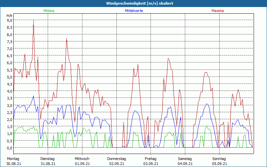Click the red Maxima legend label
The height and width of the screenshot is (167, 267).
[x=218, y=11]
